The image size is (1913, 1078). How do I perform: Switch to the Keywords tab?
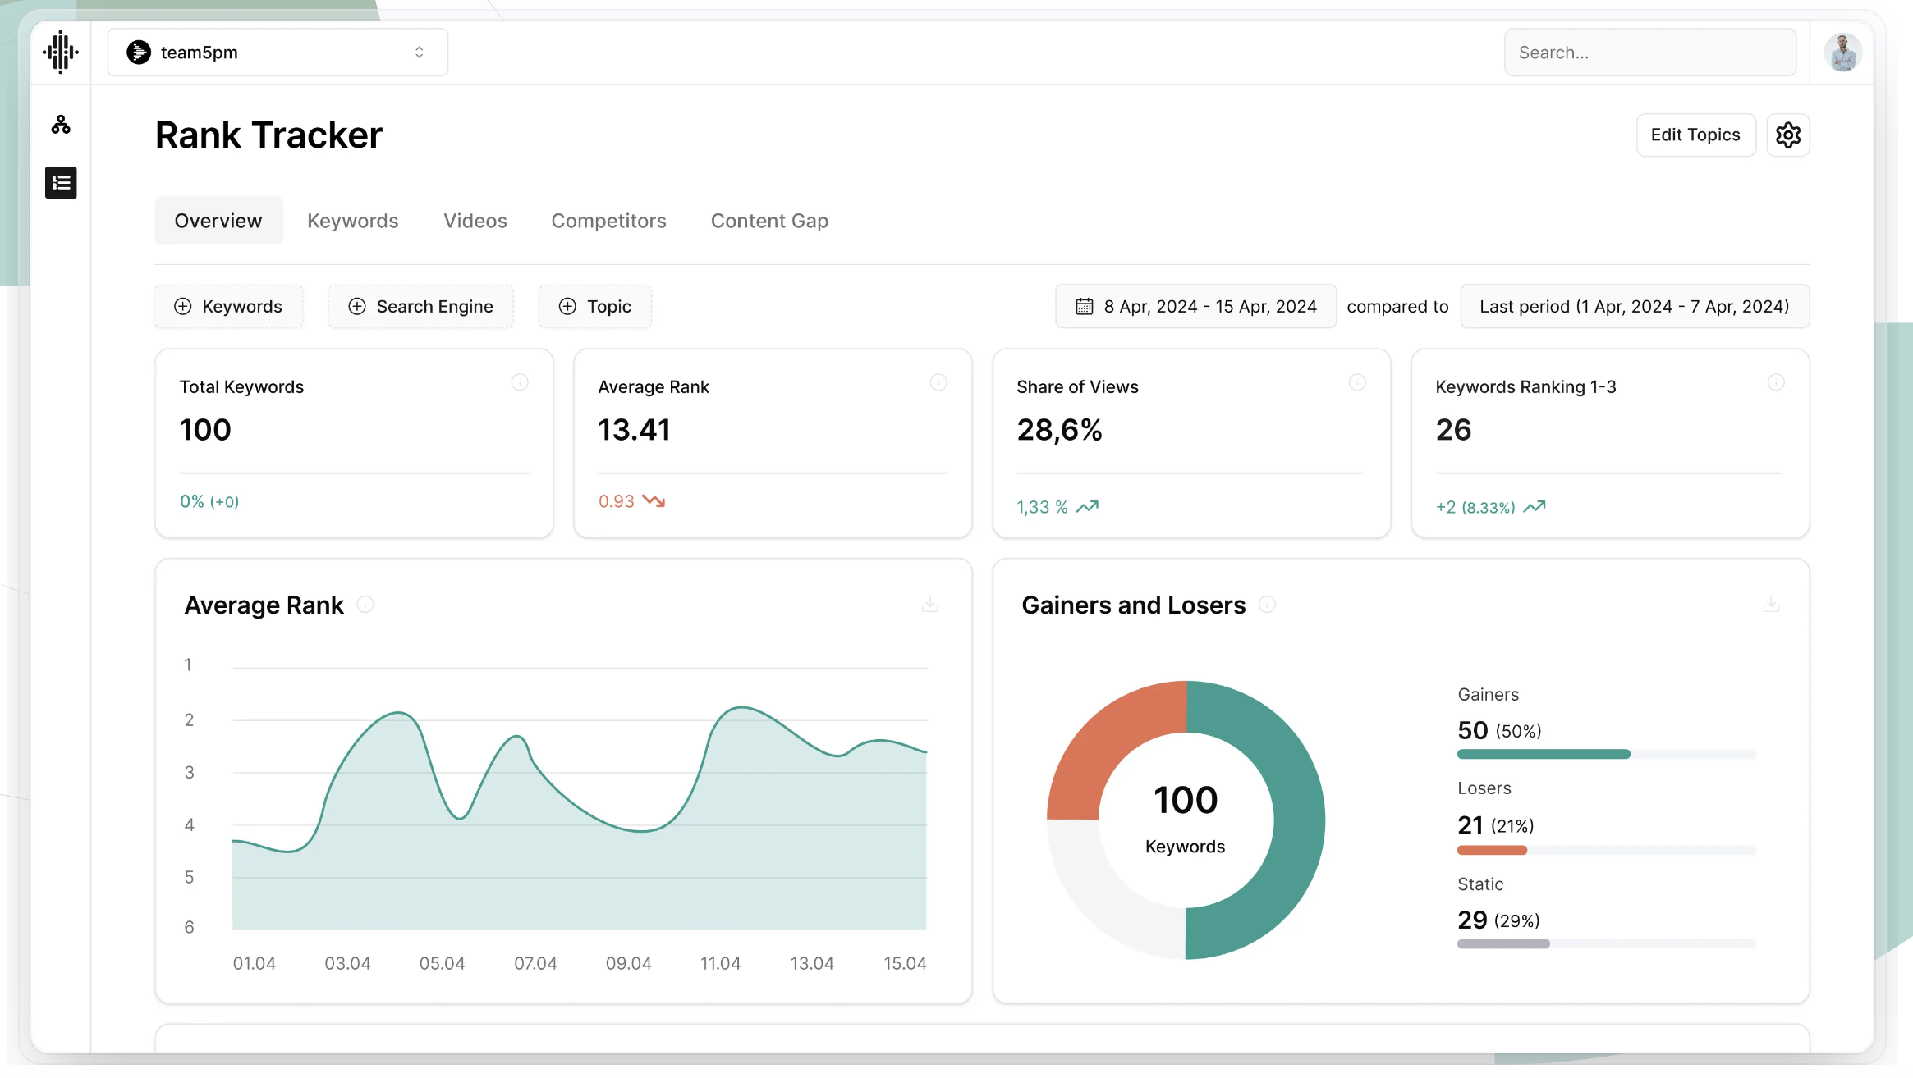coord(352,221)
